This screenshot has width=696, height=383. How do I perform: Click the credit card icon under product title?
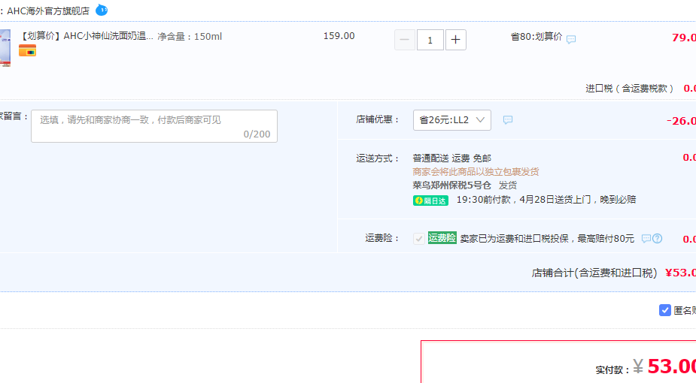point(28,51)
